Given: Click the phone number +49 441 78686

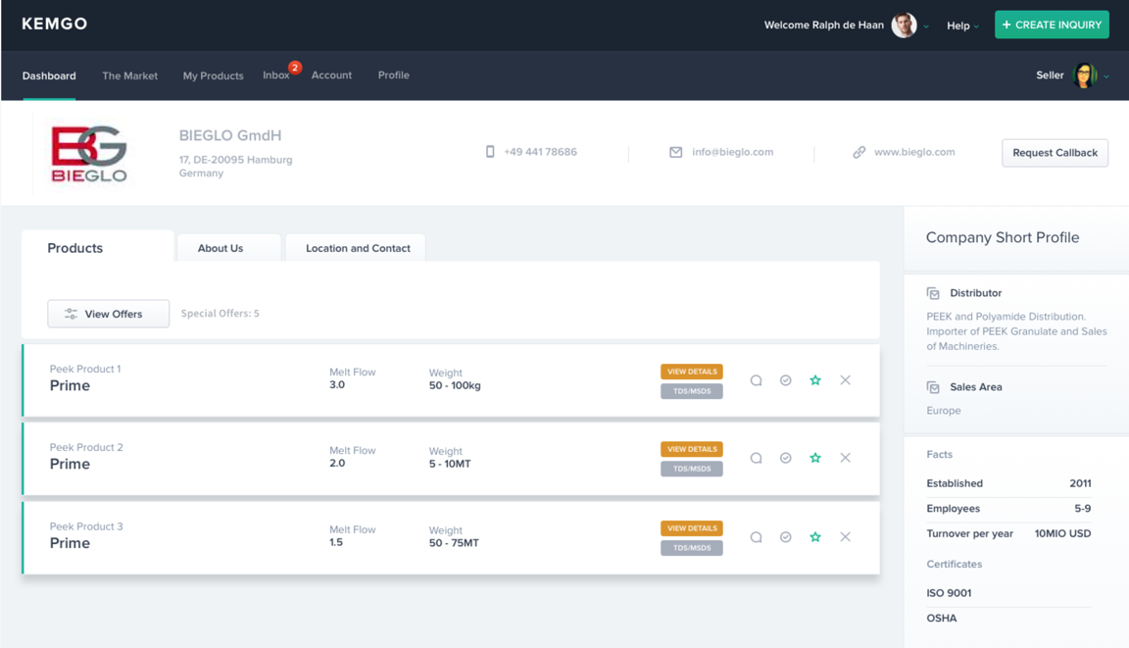Looking at the screenshot, I should pyautogui.click(x=540, y=152).
